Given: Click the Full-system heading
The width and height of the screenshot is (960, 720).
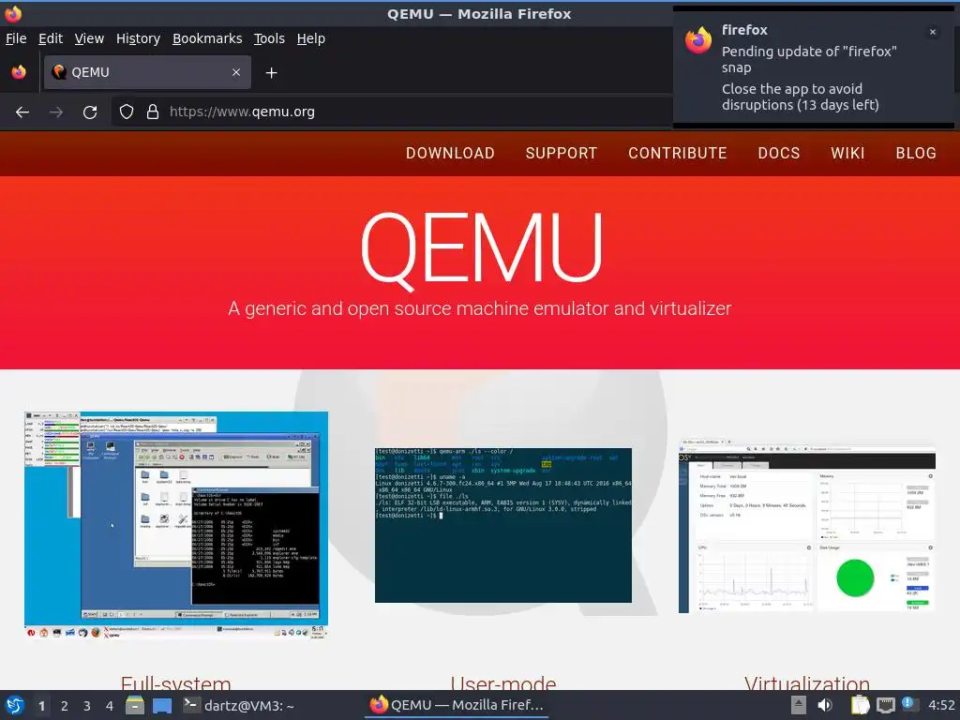Looking at the screenshot, I should click(175, 682).
